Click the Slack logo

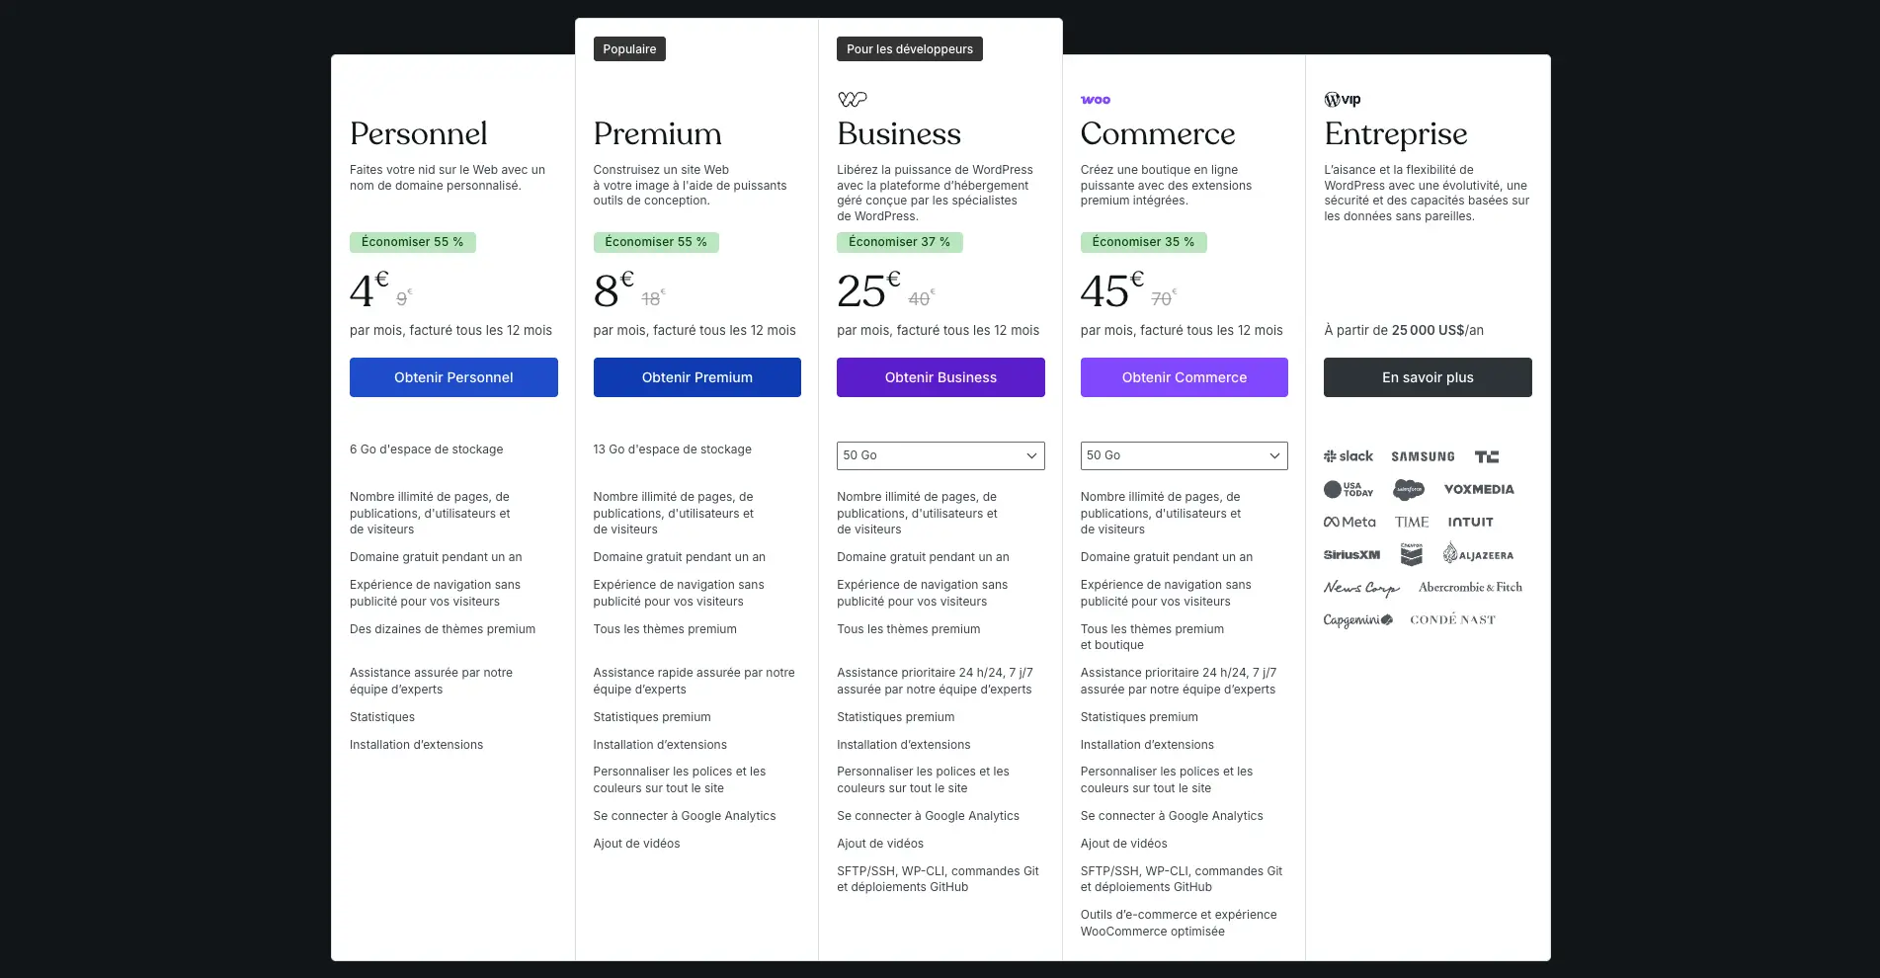(1349, 455)
